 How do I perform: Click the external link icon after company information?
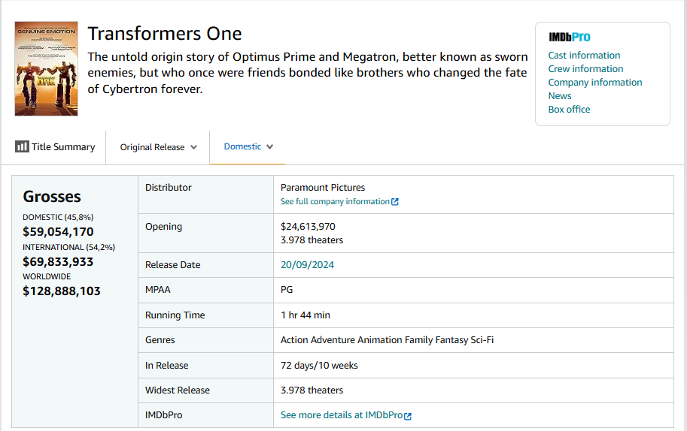pos(395,201)
